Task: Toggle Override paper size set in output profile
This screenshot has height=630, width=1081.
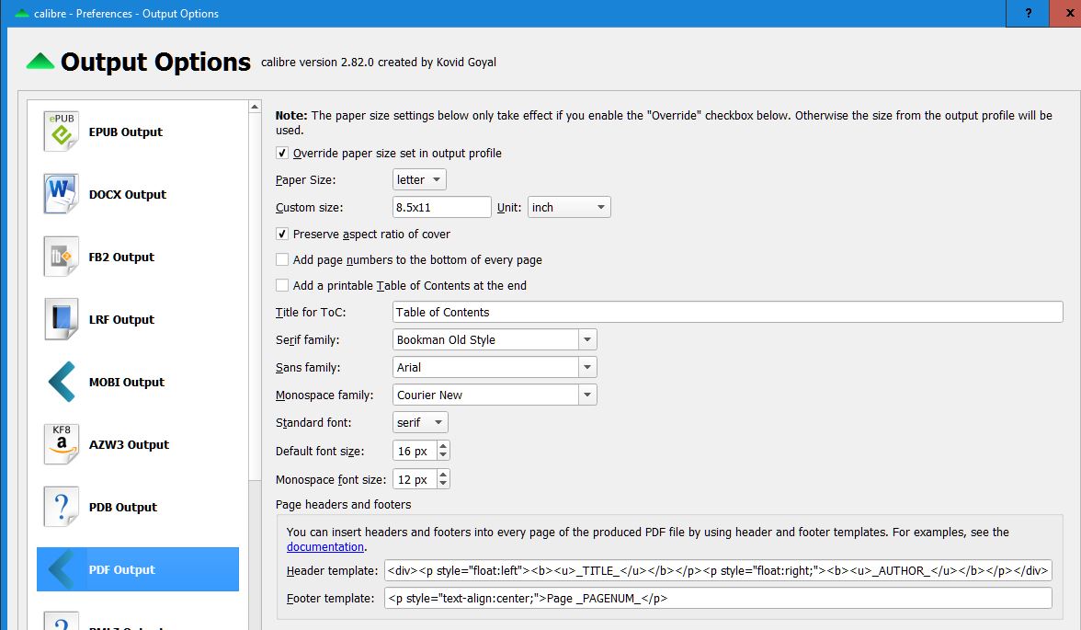Action: pyautogui.click(x=282, y=154)
